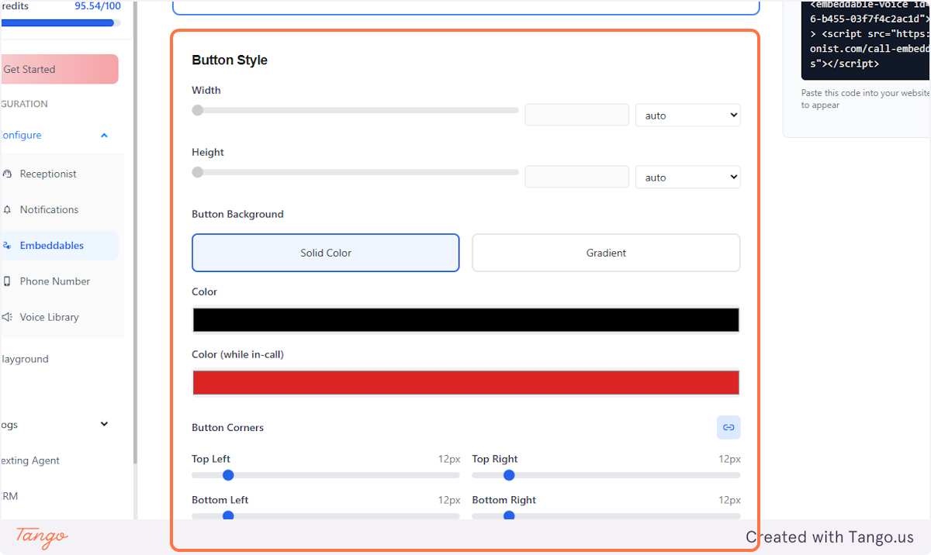
Task: Open the black button Color swatch
Action: [466, 320]
